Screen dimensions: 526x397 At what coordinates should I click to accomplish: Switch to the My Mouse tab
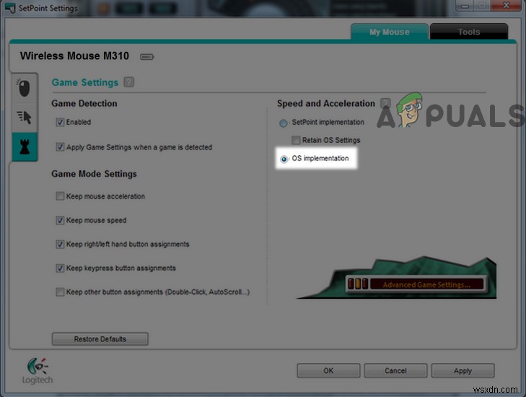(389, 32)
